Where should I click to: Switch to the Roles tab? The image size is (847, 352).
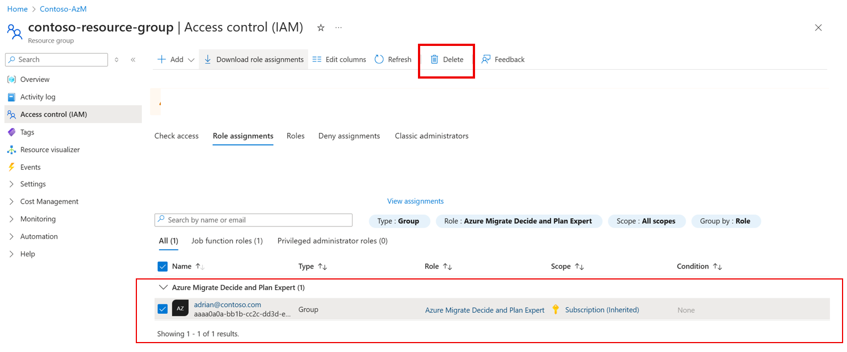[x=295, y=136]
